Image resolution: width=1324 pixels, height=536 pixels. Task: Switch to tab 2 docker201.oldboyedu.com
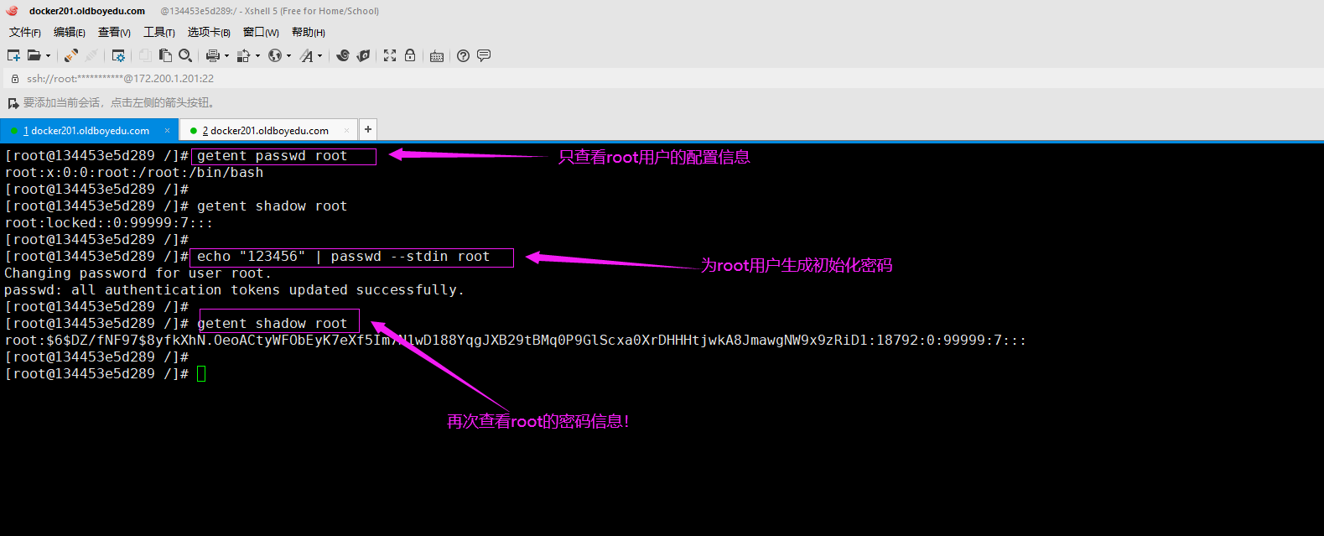click(268, 131)
